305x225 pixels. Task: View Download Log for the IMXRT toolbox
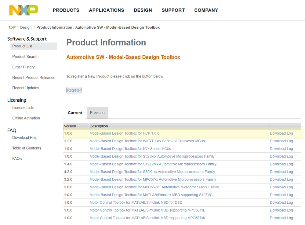pyautogui.click(x=281, y=141)
